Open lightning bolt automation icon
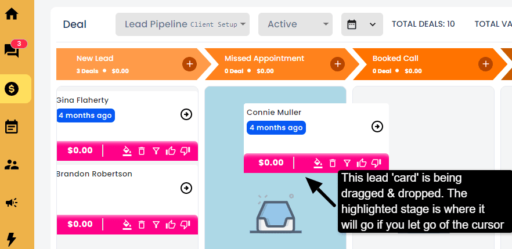 tap(12, 239)
